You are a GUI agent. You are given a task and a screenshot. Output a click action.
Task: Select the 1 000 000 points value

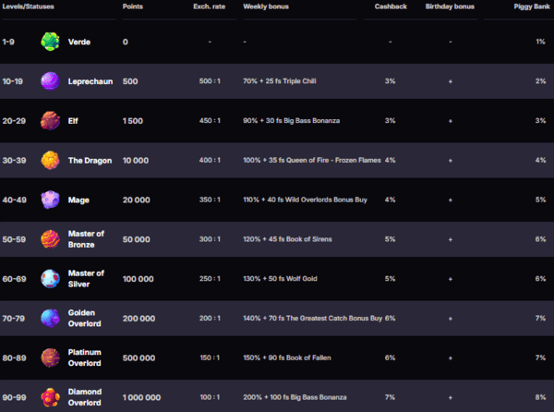[x=141, y=397]
